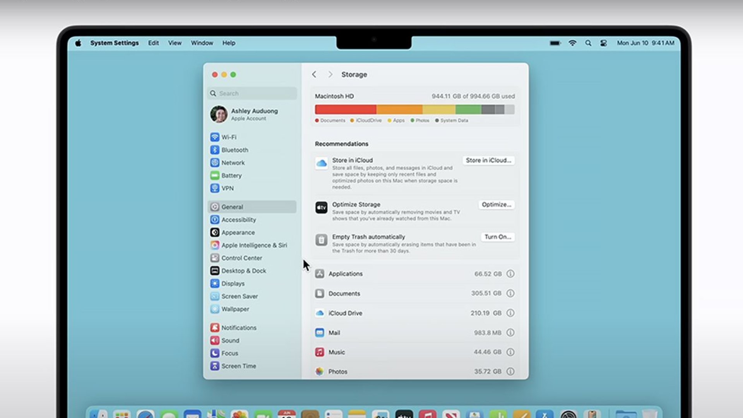Select Sound in the sidebar
Screen dimensions: 743x418
click(252, 340)
